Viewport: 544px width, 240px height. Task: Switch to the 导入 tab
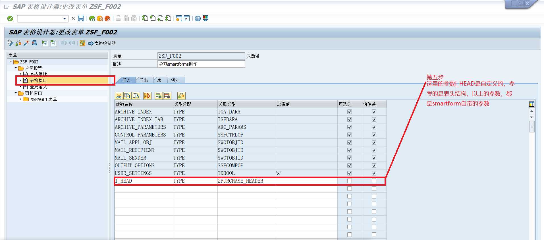click(126, 80)
